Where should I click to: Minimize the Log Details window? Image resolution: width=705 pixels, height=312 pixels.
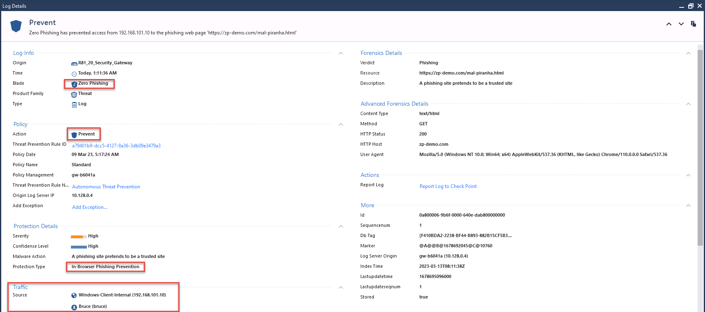click(x=681, y=7)
